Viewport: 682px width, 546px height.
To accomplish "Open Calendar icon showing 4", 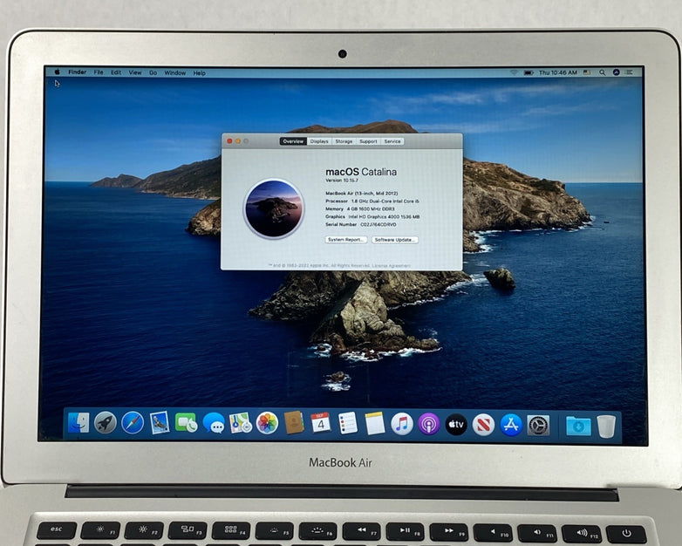I will tap(321, 423).
